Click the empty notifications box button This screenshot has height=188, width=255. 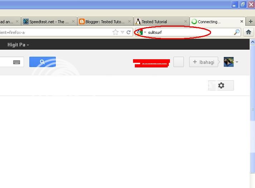(x=178, y=62)
